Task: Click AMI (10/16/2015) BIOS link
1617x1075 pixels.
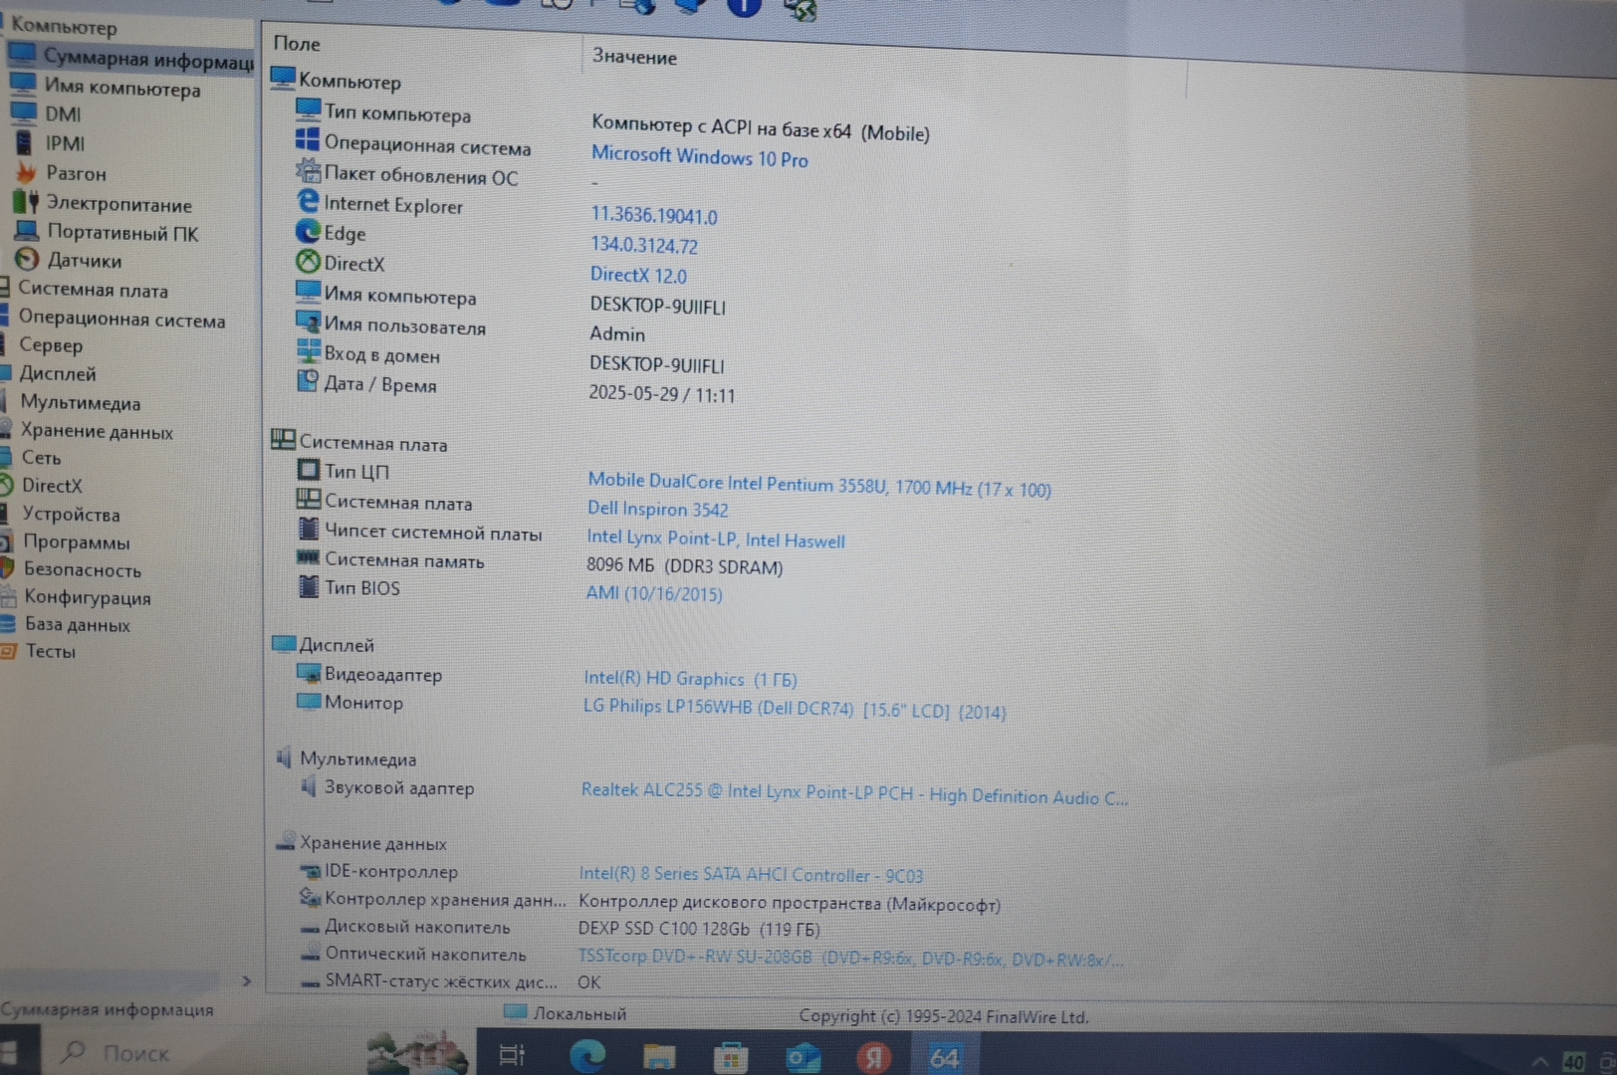Action: coord(653,593)
